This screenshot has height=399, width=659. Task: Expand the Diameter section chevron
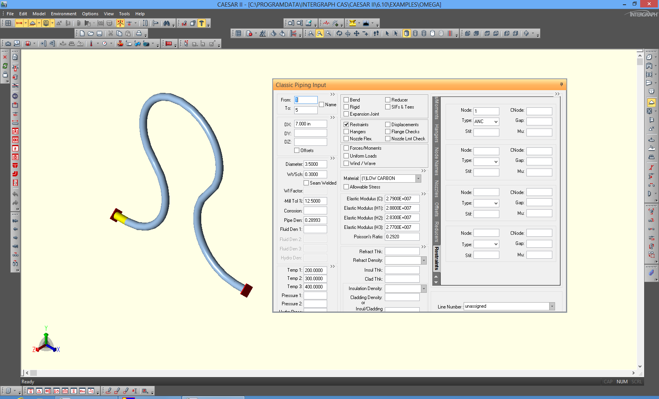click(333, 158)
